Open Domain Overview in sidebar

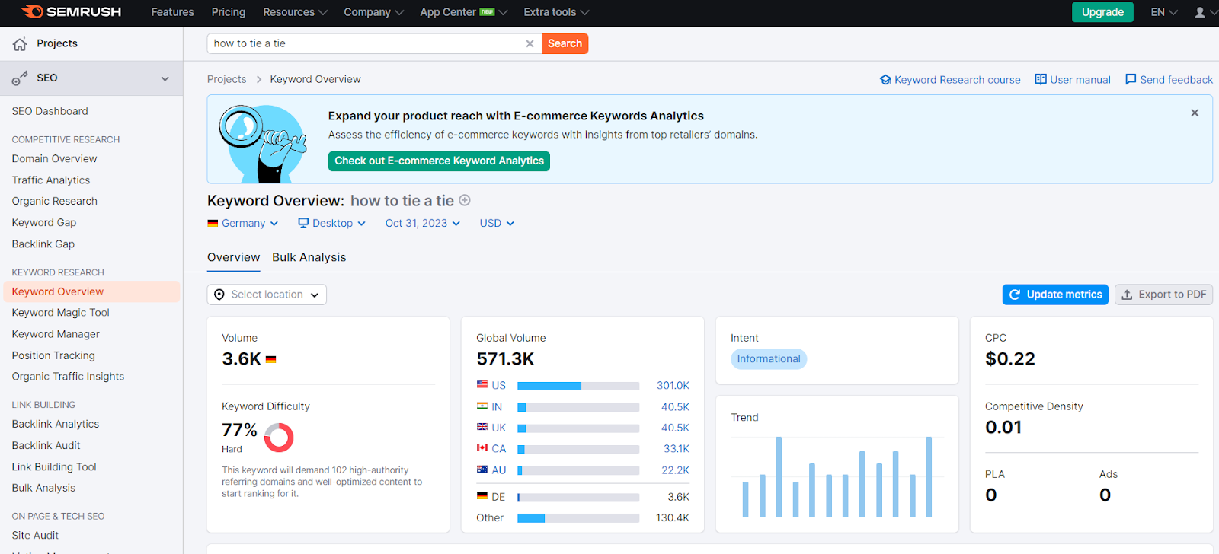point(55,159)
